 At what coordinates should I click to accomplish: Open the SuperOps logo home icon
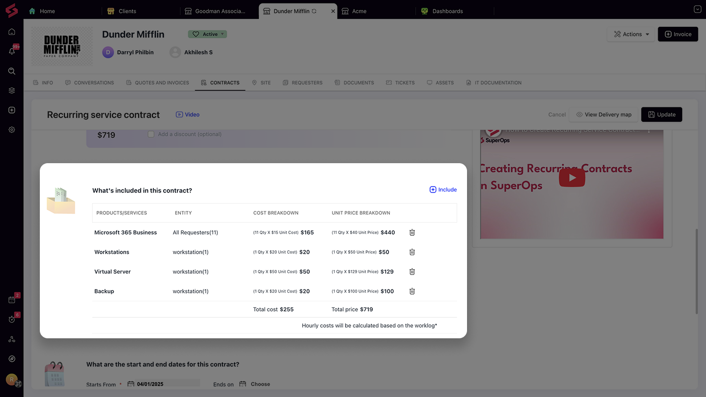tap(11, 10)
